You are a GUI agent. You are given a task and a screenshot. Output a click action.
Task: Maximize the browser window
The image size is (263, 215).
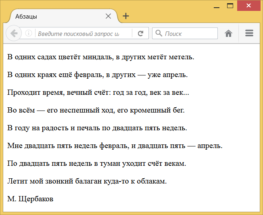(x=230, y=6)
